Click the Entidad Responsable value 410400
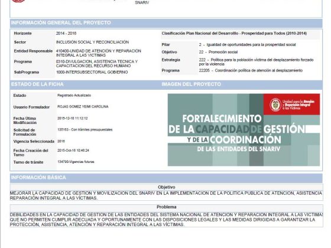331x248 pixels. tap(98, 53)
